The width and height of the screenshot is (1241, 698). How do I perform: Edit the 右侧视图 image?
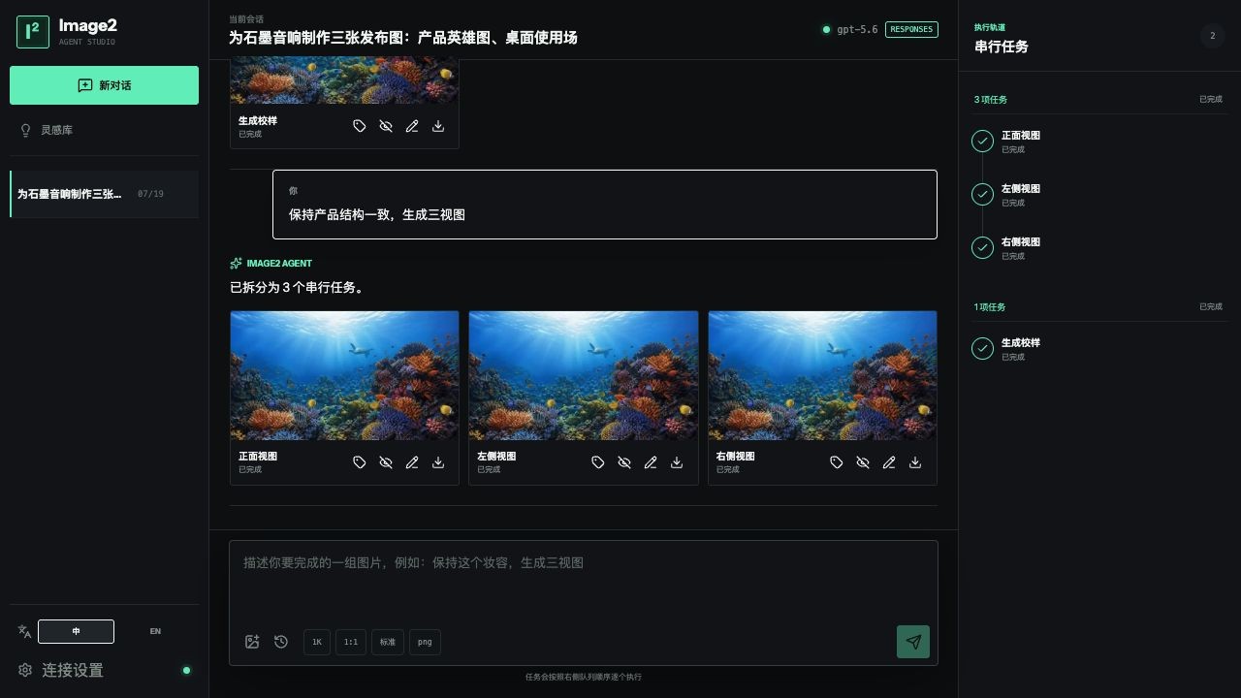coord(889,462)
